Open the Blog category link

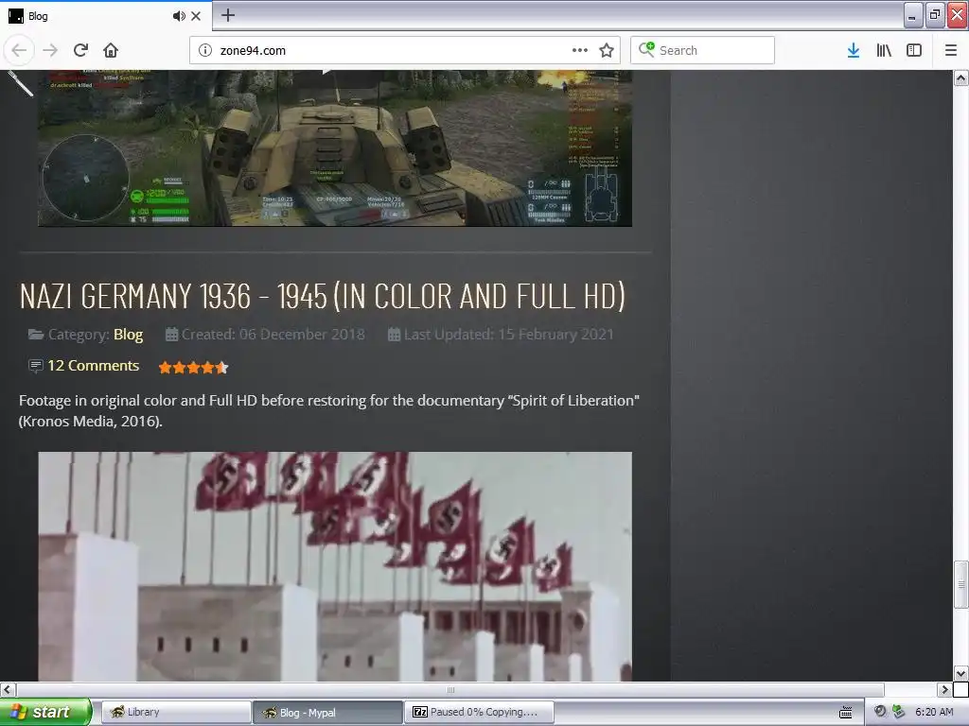[x=128, y=334]
